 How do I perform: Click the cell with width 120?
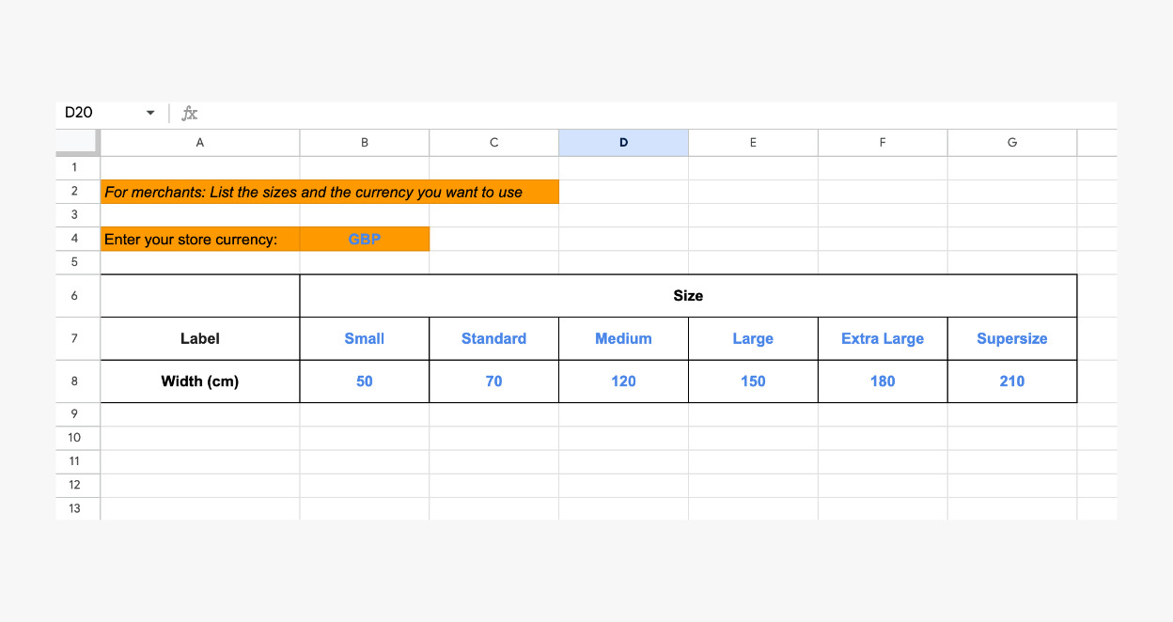(x=623, y=381)
